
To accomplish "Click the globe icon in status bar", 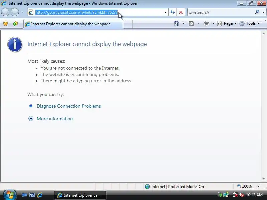I will tap(147, 187).
